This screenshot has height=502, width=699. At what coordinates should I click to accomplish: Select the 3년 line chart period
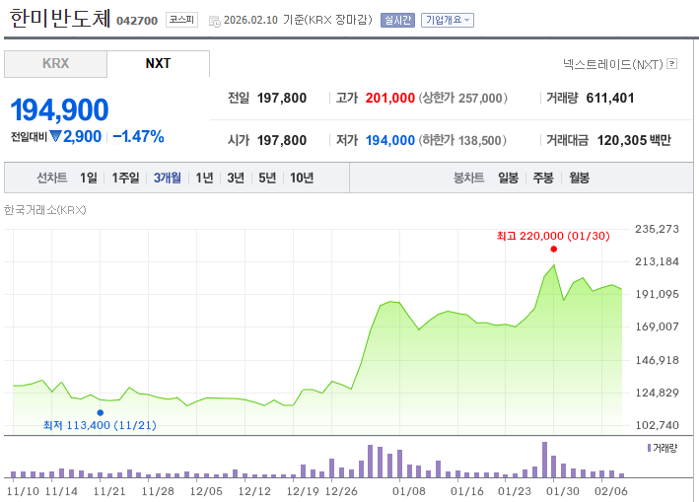[x=236, y=178]
